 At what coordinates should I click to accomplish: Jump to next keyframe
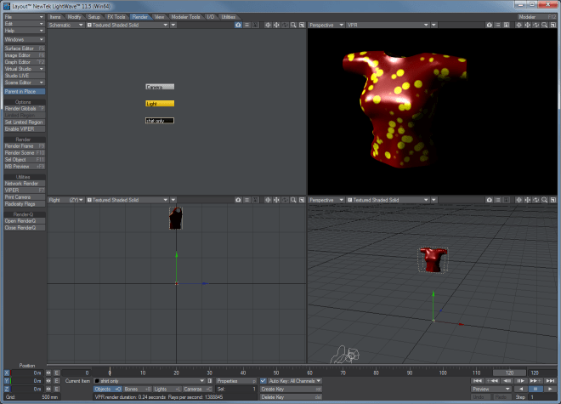click(x=535, y=381)
